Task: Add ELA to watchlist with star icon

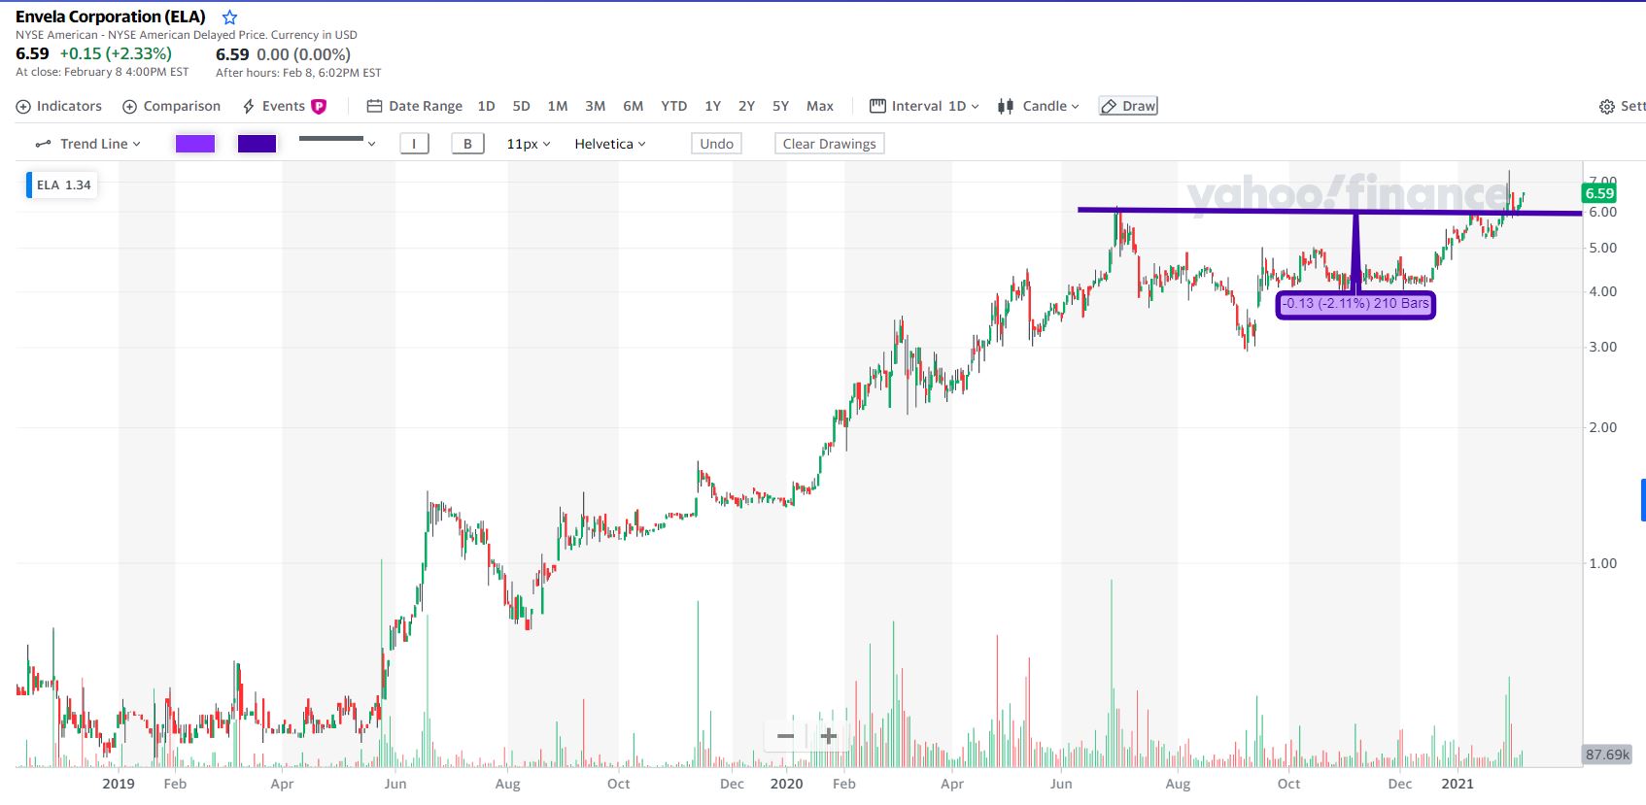Action: pos(229,17)
